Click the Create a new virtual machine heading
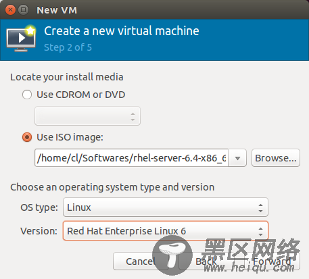The width and height of the screenshot is (309, 279). pos(122,31)
